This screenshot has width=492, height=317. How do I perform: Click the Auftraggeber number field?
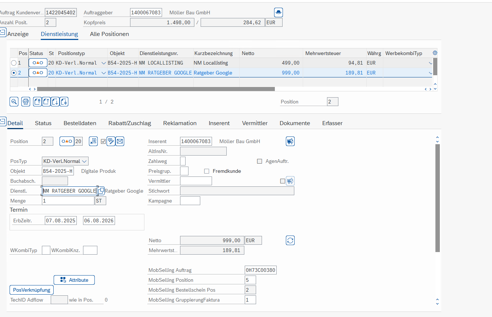pos(146,12)
